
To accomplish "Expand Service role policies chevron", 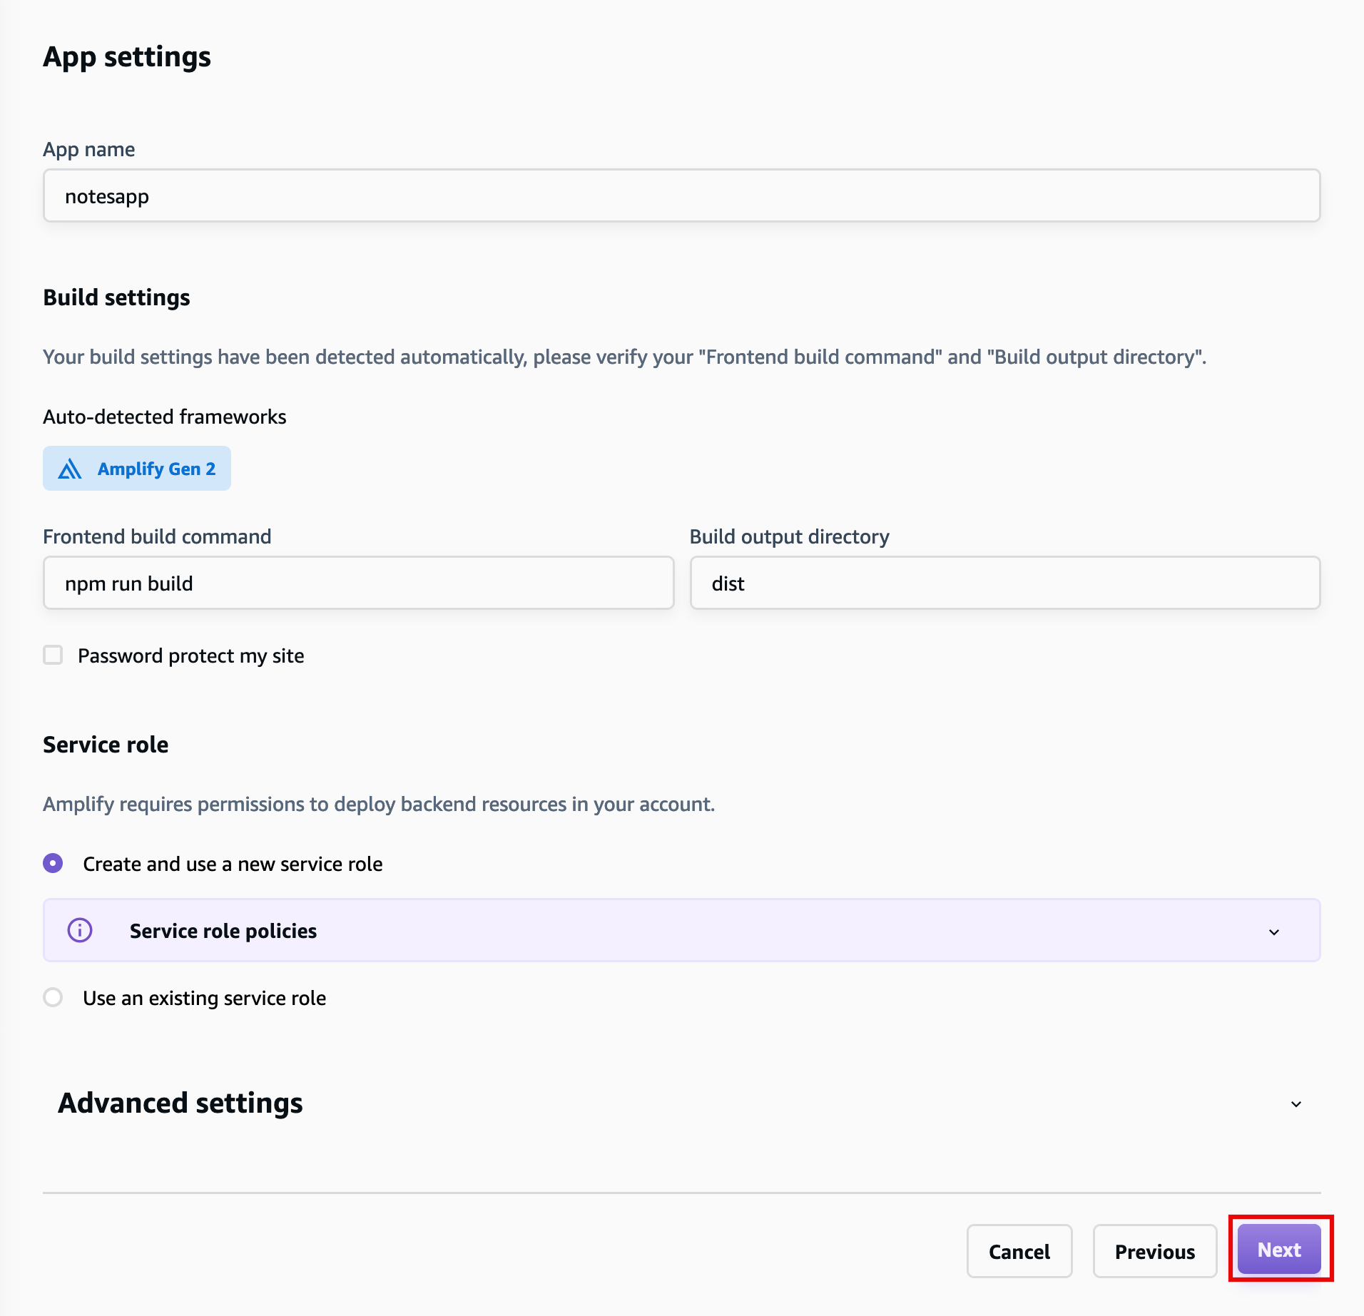I will (x=1274, y=932).
